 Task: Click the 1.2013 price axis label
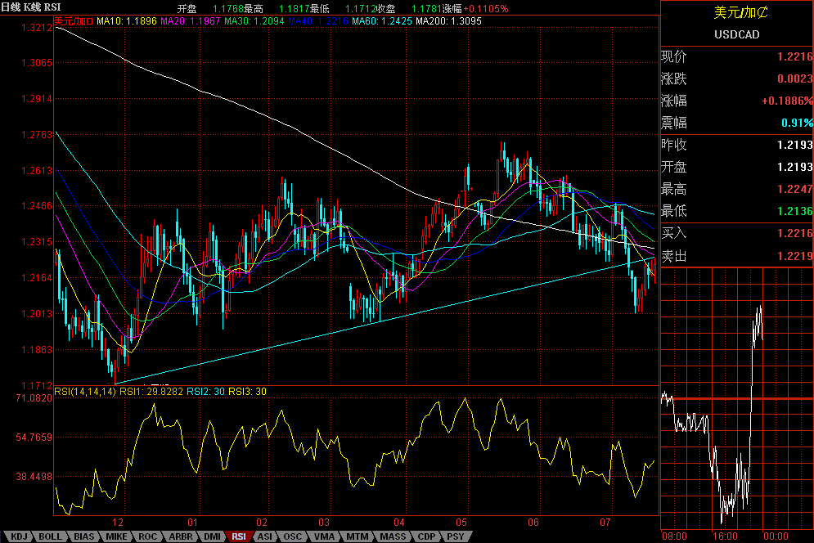[x=36, y=313]
